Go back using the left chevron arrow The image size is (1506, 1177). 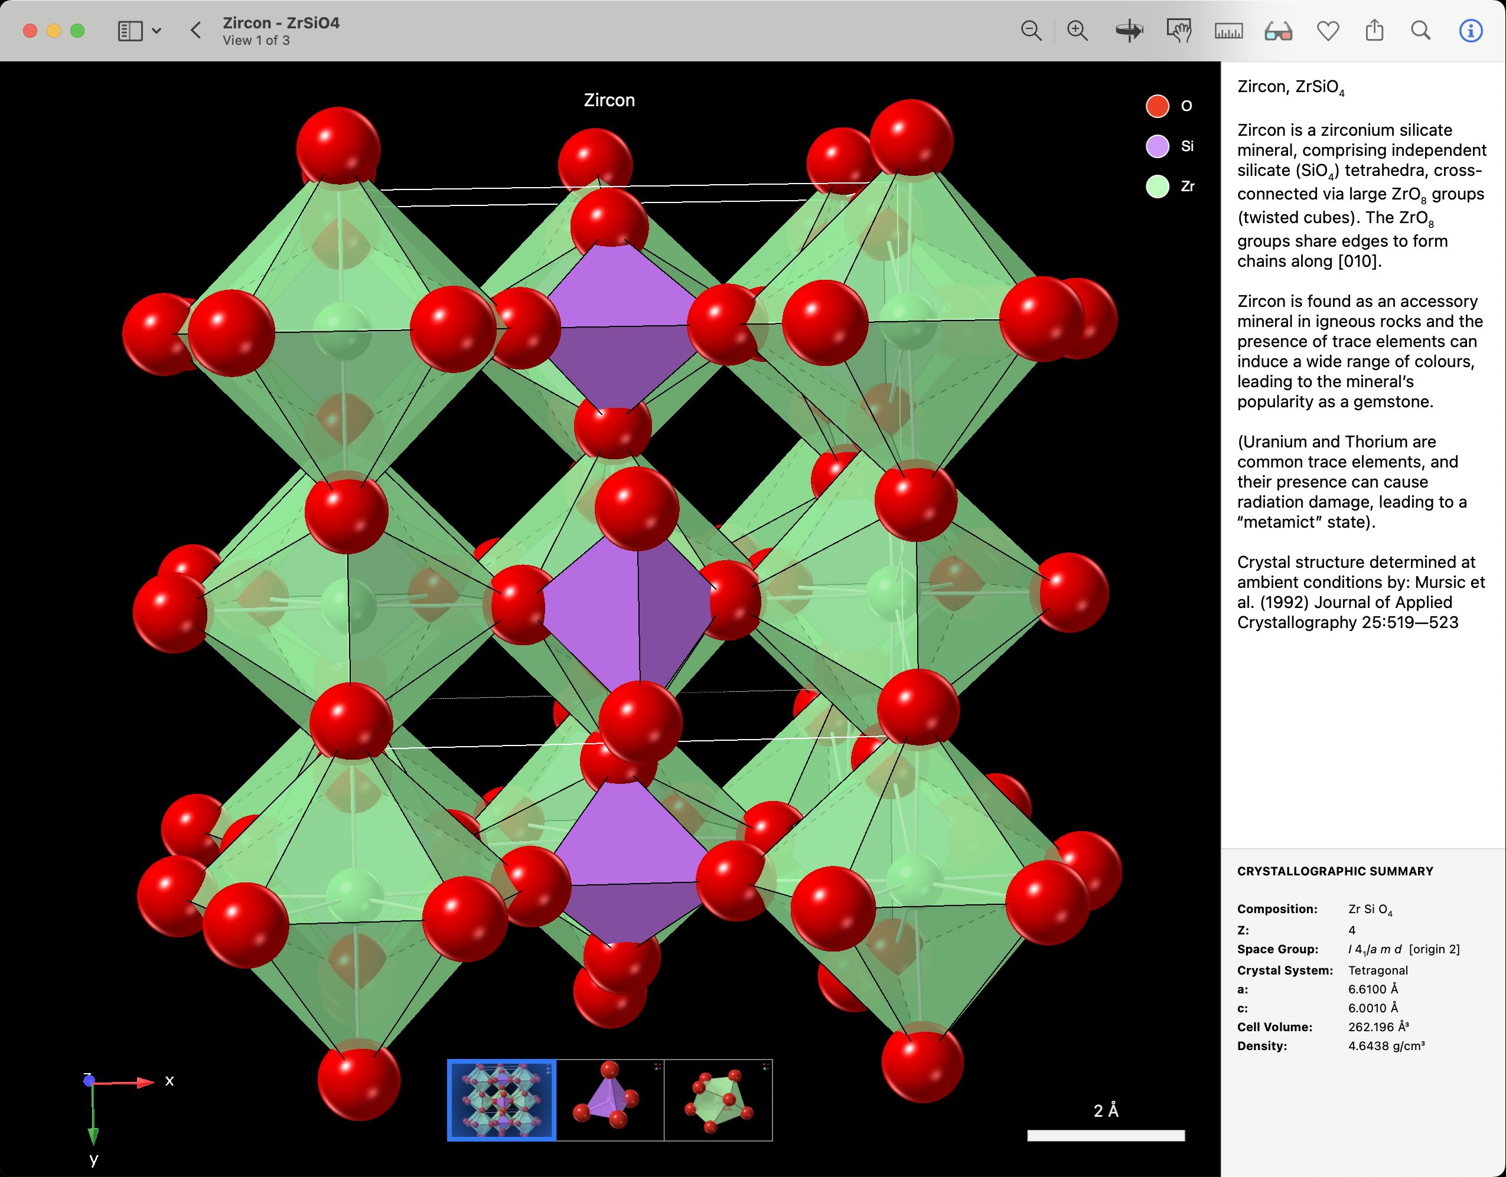[x=196, y=30]
